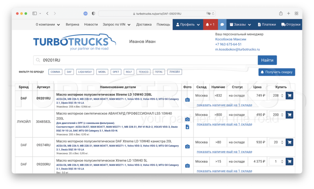Click the Safari address bar
Viewport: 314px width, 189px height.
157,13
